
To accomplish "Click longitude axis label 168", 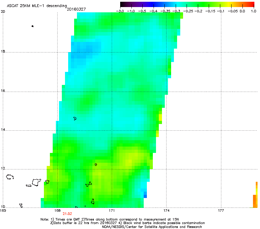I will coord(57,211).
